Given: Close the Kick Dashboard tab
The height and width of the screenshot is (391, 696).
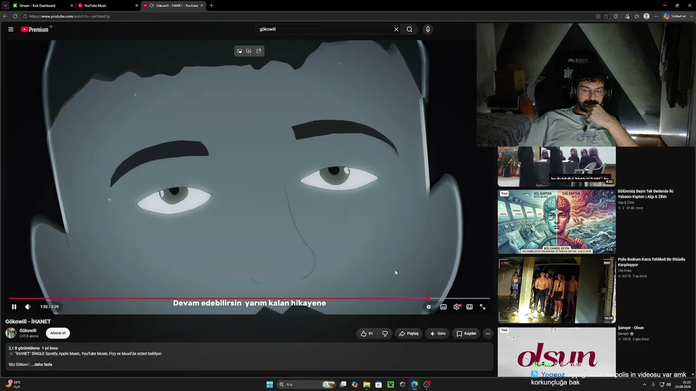Looking at the screenshot, I should (72, 5).
